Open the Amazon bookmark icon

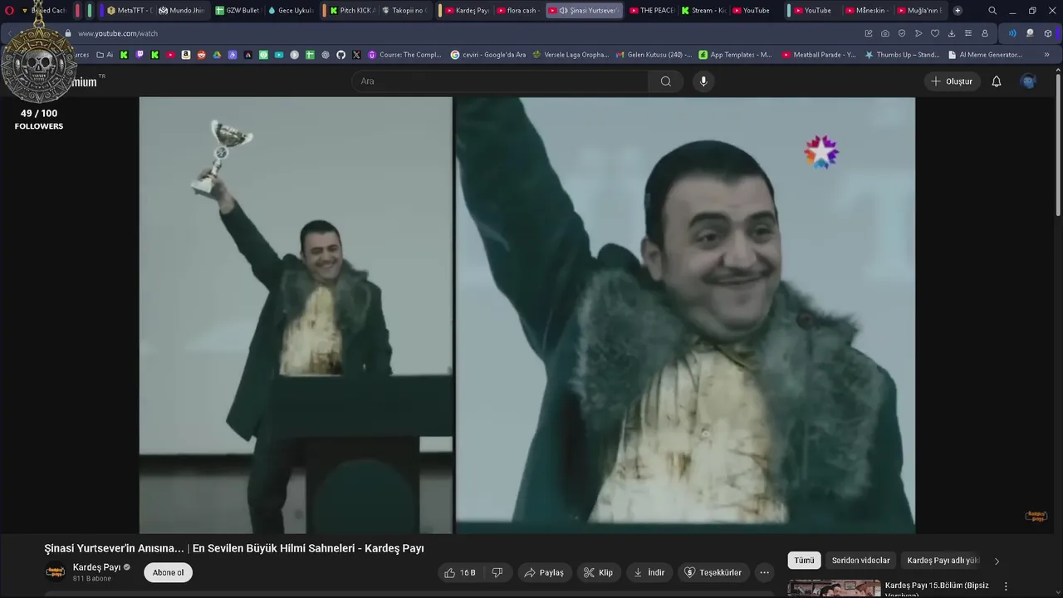tap(186, 55)
